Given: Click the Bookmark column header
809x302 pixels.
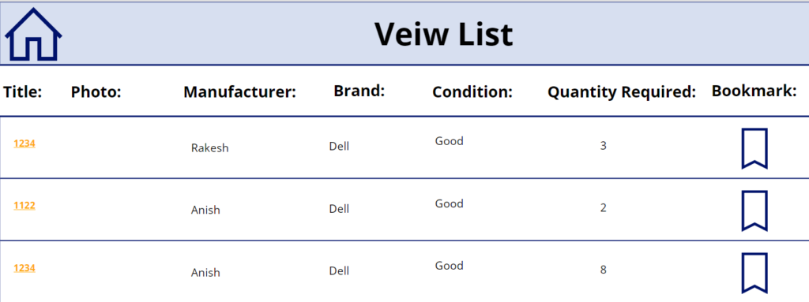Looking at the screenshot, I should (x=754, y=91).
